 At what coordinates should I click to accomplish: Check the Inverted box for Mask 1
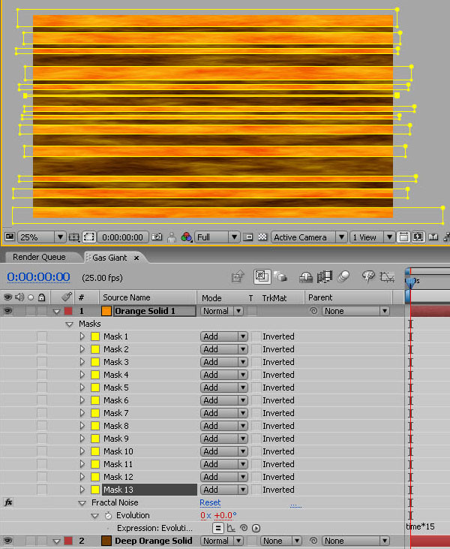pyautogui.click(x=256, y=337)
